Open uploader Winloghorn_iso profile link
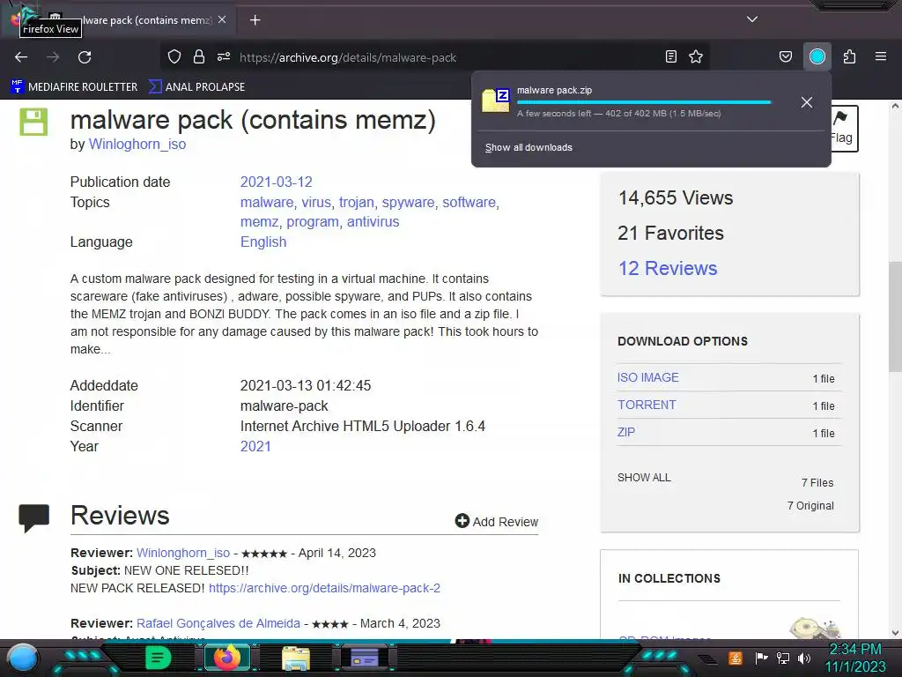This screenshot has height=677, width=902. click(x=137, y=144)
